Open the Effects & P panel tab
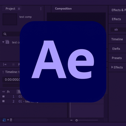The width and height of the screenshot is (126, 126). 119,10
